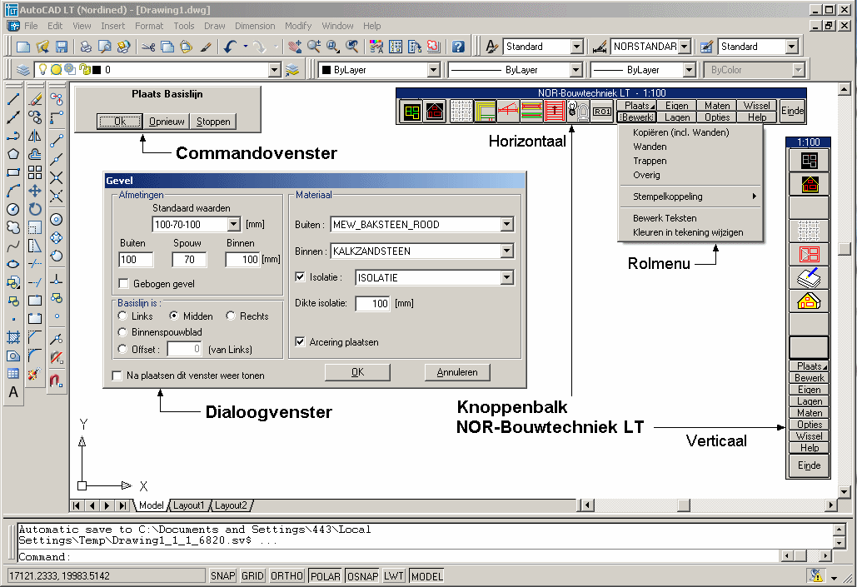Select the Line draw tool
Viewport: 857px width, 587px height.
click(x=13, y=99)
